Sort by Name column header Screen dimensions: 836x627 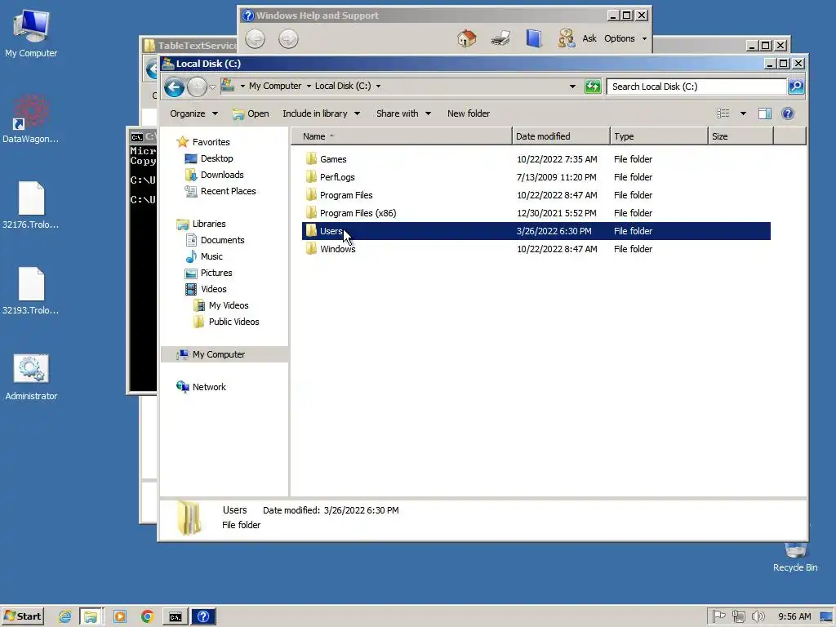(401, 136)
